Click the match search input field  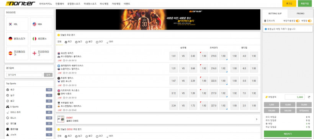[x=24, y=75]
